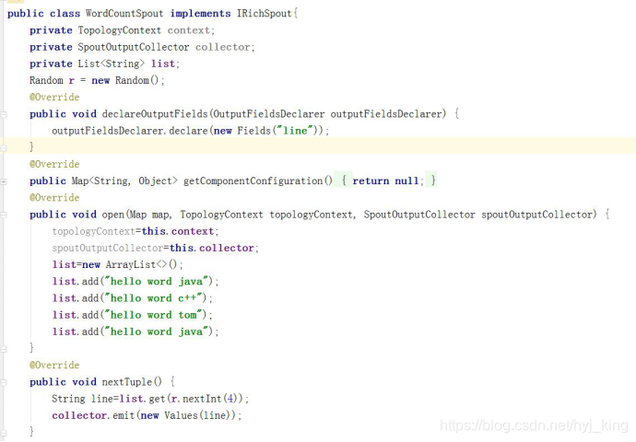The height and width of the screenshot is (442, 636).
Task: Click 'declare' method call on outputFieldsDeclarer
Action: [x=188, y=131]
